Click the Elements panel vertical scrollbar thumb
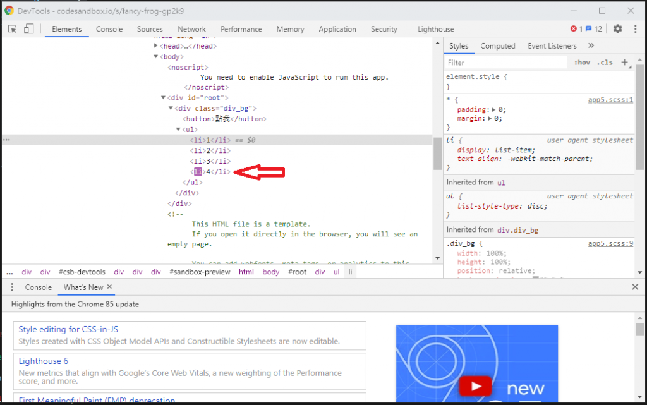This screenshot has width=647, height=405. (x=437, y=153)
